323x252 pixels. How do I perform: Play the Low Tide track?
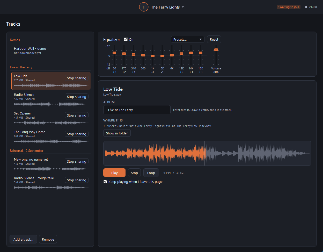pos(114,173)
